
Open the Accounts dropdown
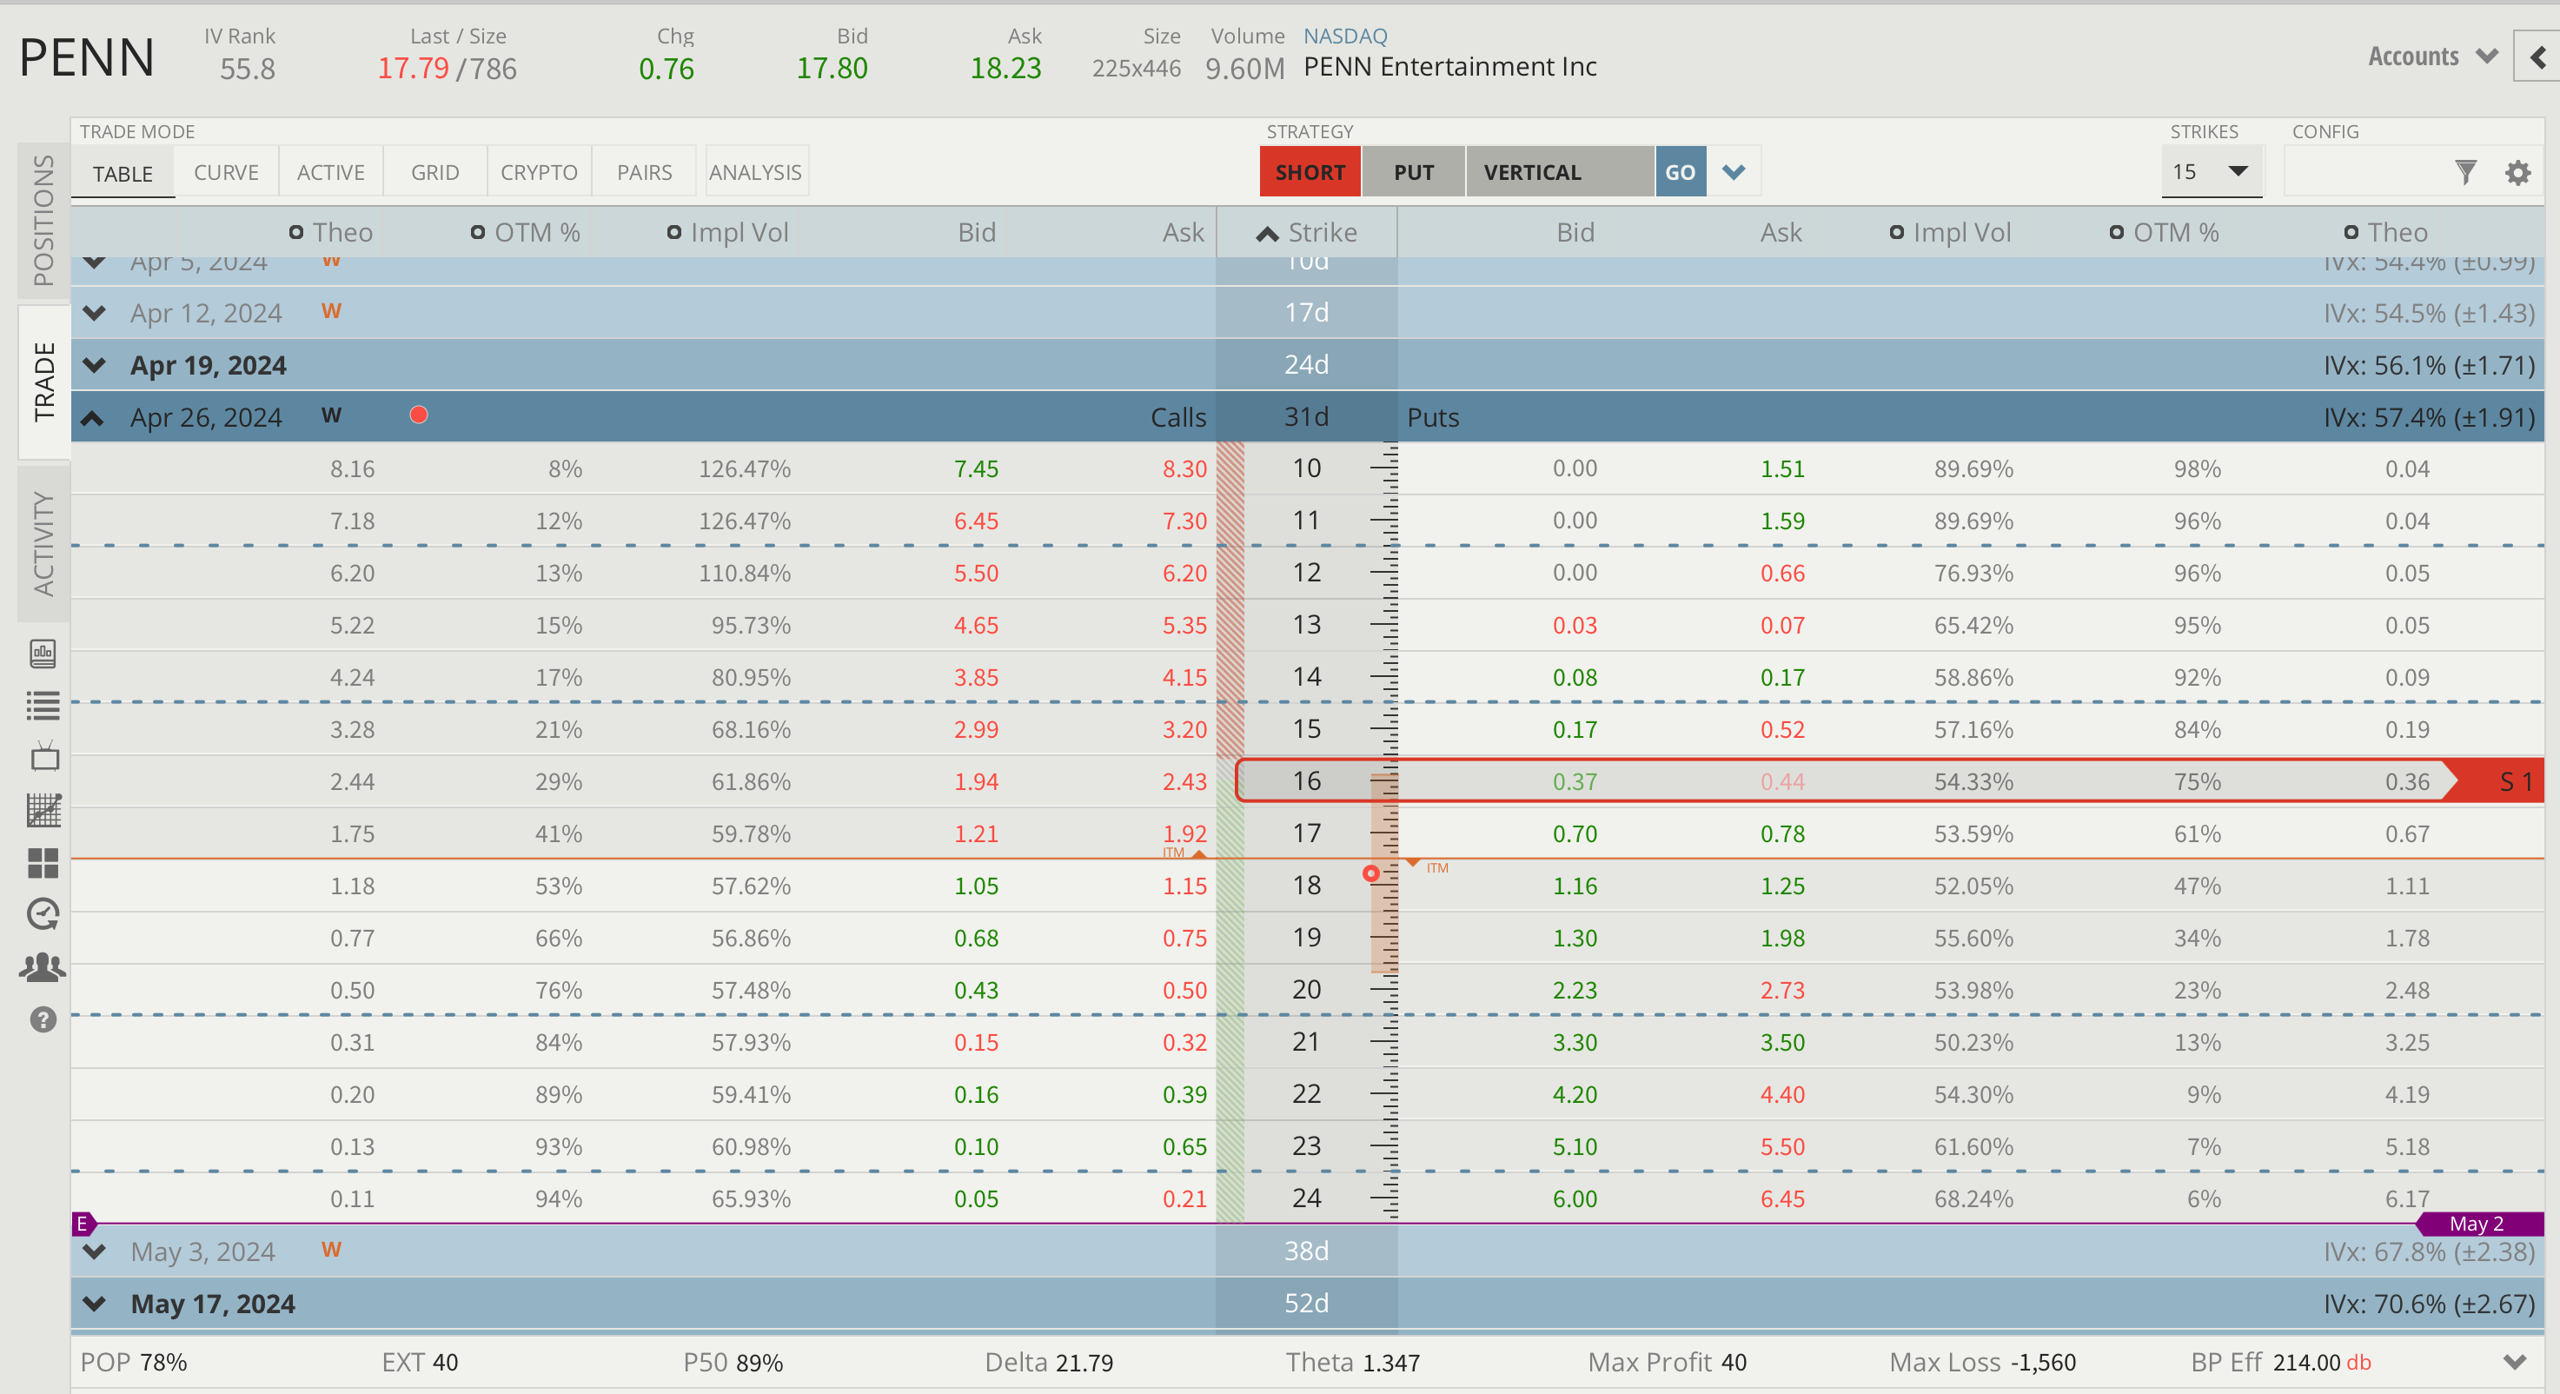(x=2431, y=56)
